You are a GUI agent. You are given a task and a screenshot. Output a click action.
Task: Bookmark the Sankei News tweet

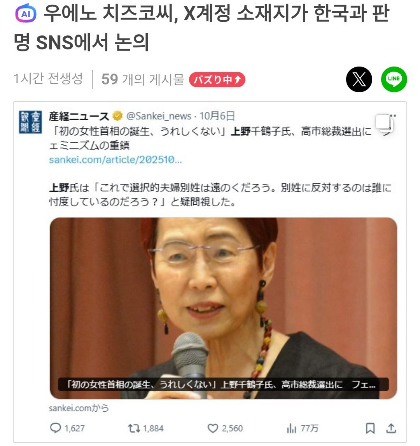[x=370, y=428]
